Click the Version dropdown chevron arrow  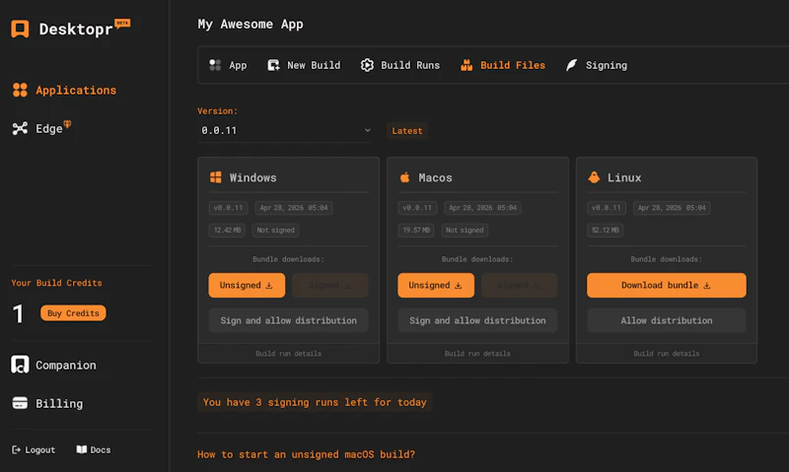pyautogui.click(x=368, y=130)
